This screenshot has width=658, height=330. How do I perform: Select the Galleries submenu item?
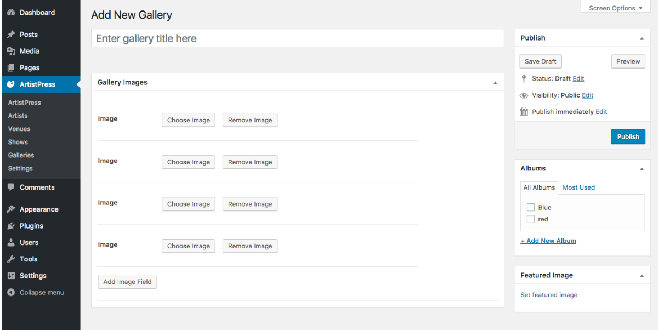coord(21,155)
